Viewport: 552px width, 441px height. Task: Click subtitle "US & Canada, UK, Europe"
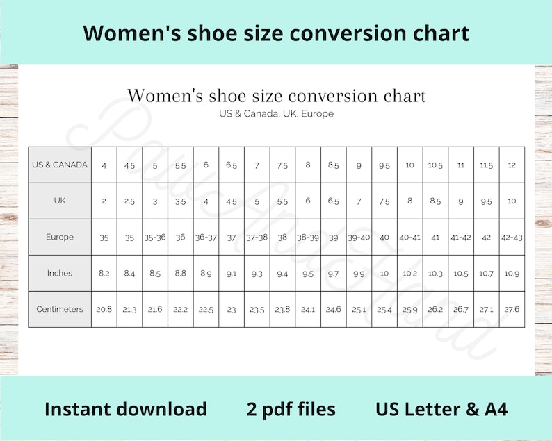click(277, 114)
